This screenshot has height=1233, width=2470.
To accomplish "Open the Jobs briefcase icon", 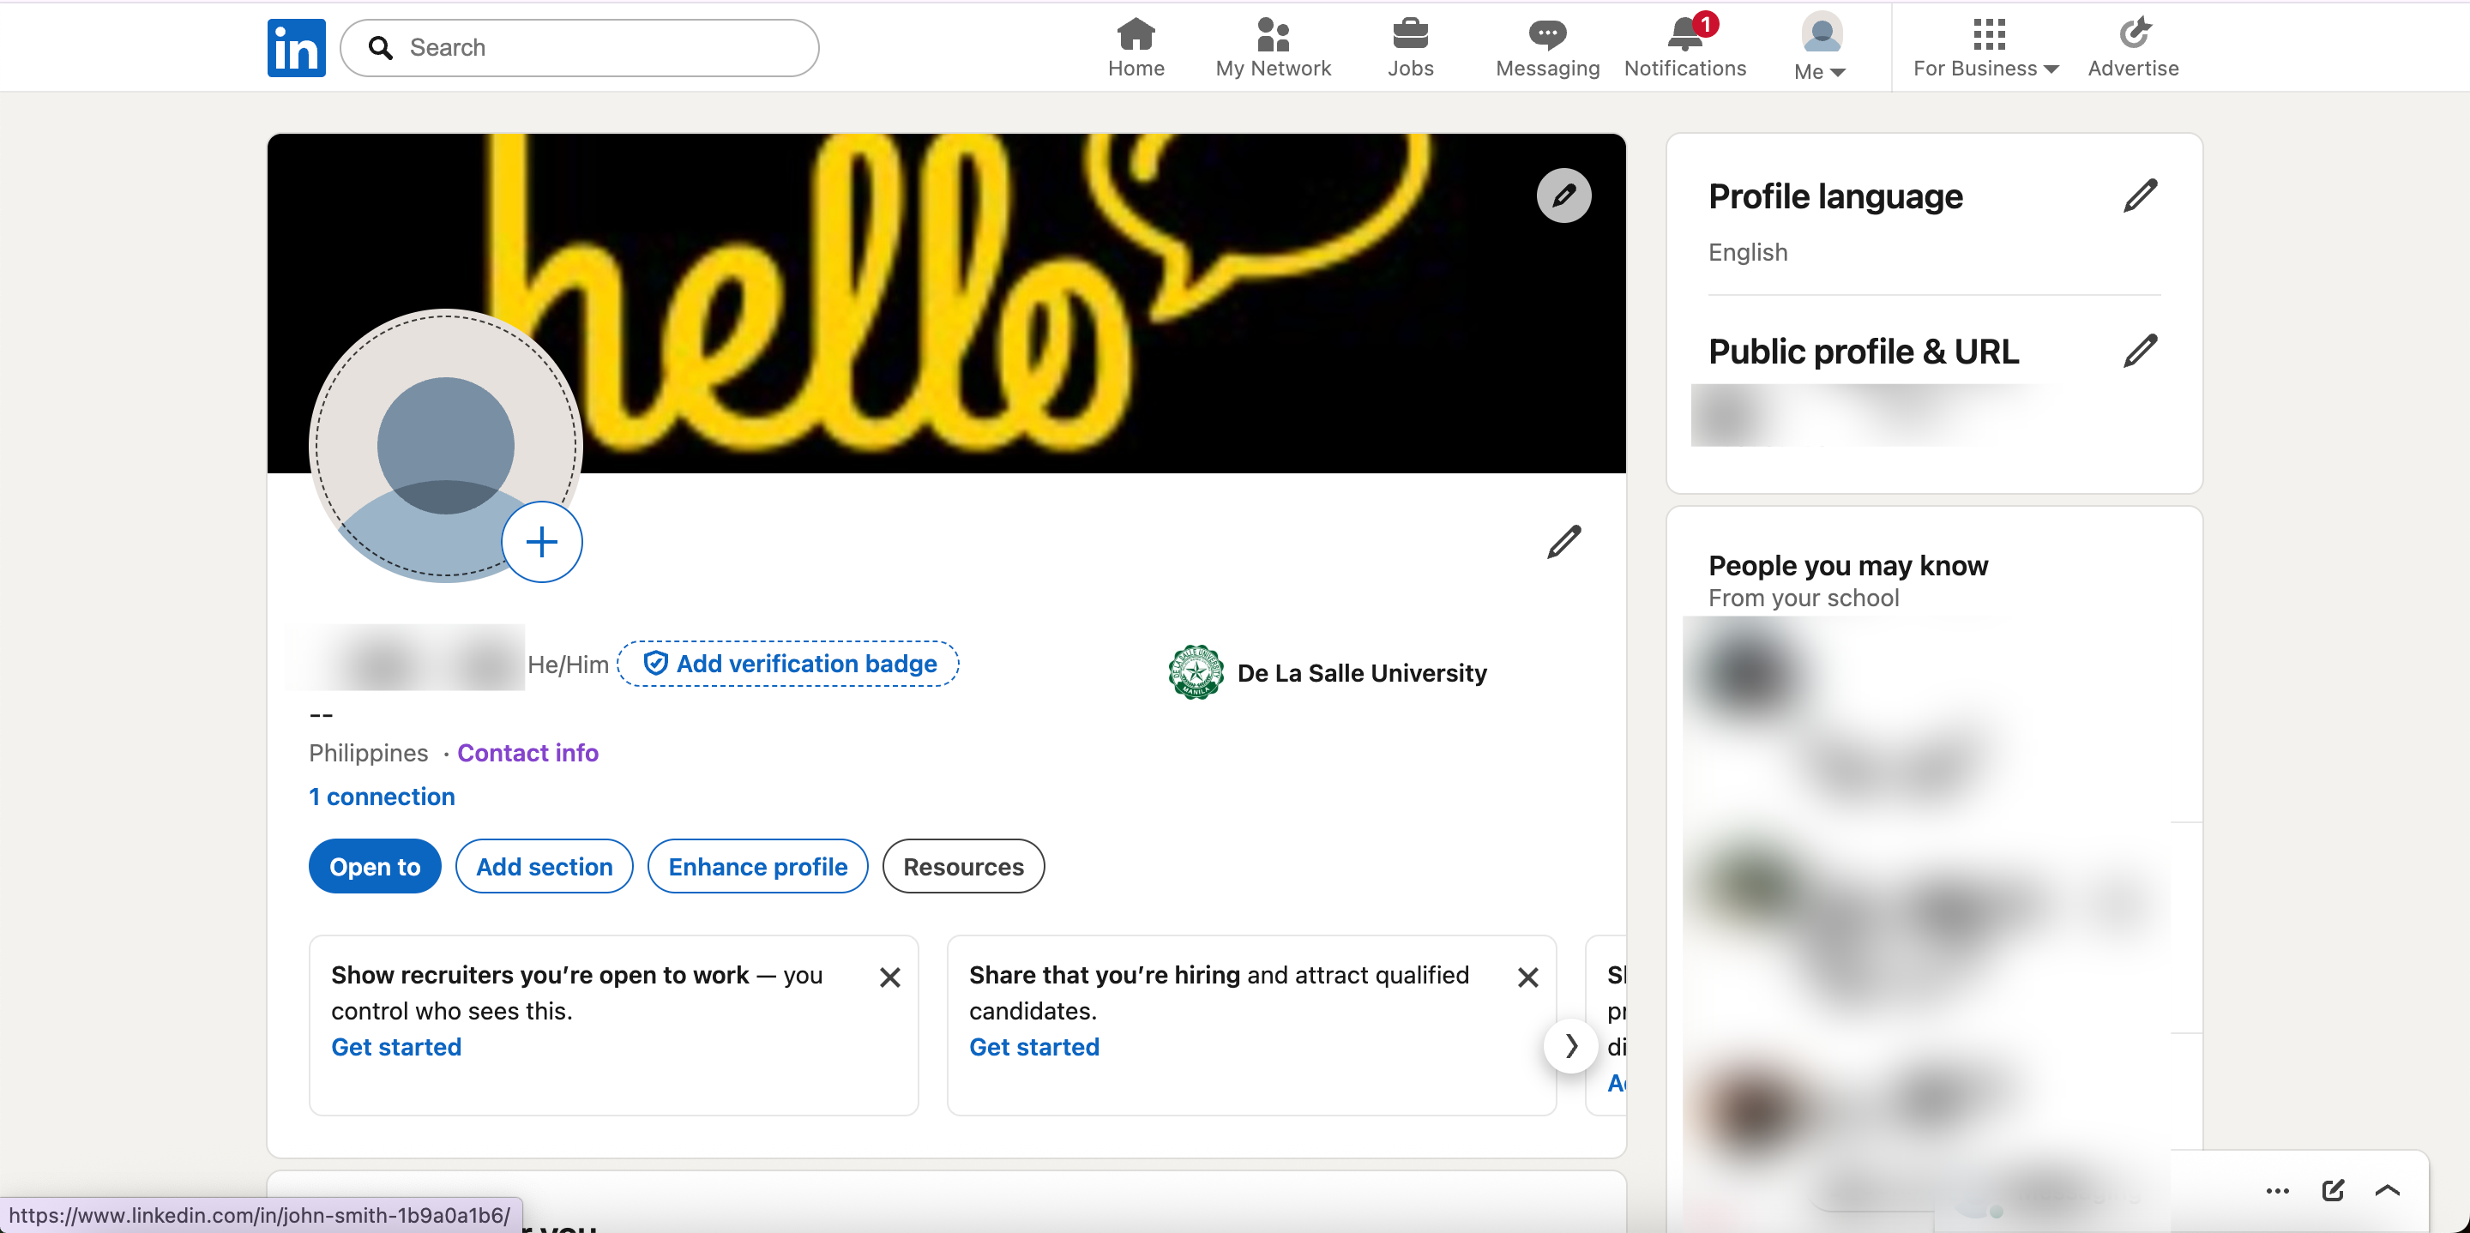I will [x=1409, y=34].
